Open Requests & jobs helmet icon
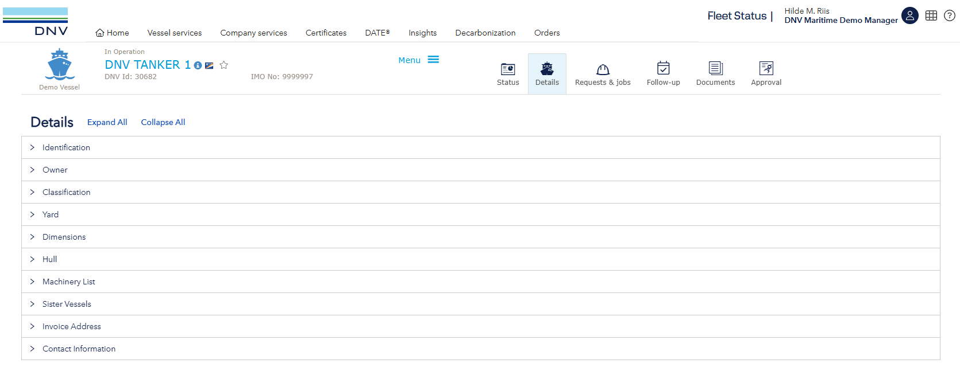Screen dimensions: 960x371 tap(603, 69)
